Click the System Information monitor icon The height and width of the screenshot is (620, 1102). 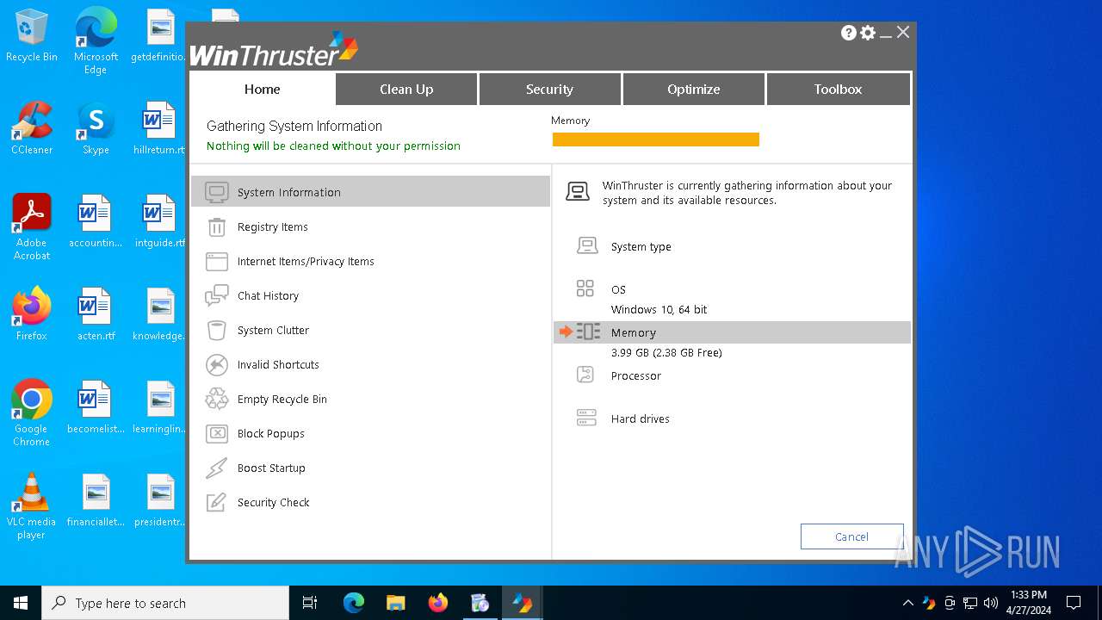coord(217,192)
